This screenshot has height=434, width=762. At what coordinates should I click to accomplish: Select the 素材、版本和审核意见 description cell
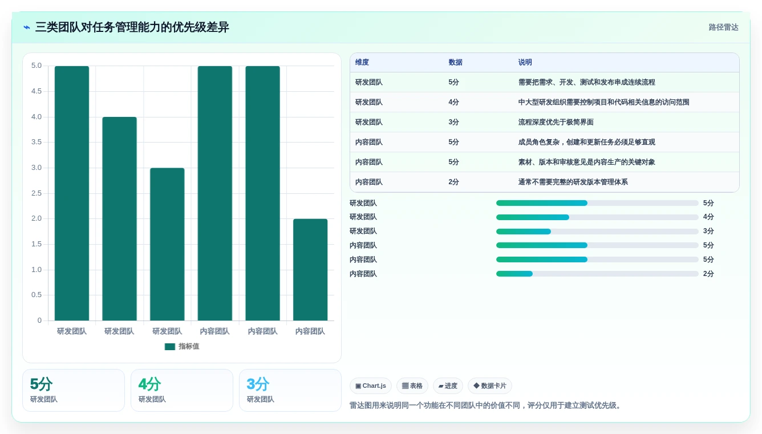pyautogui.click(x=587, y=162)
